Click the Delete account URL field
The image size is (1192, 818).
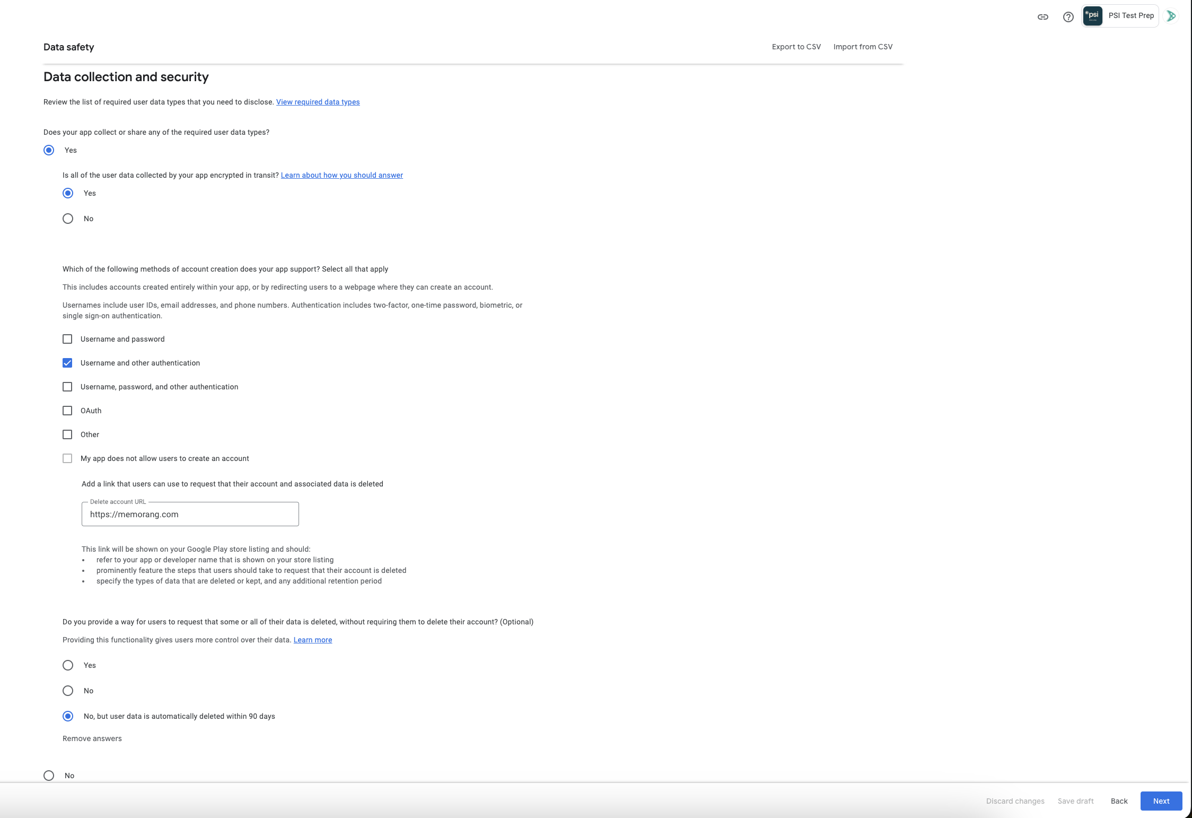[x=190, y=515]
